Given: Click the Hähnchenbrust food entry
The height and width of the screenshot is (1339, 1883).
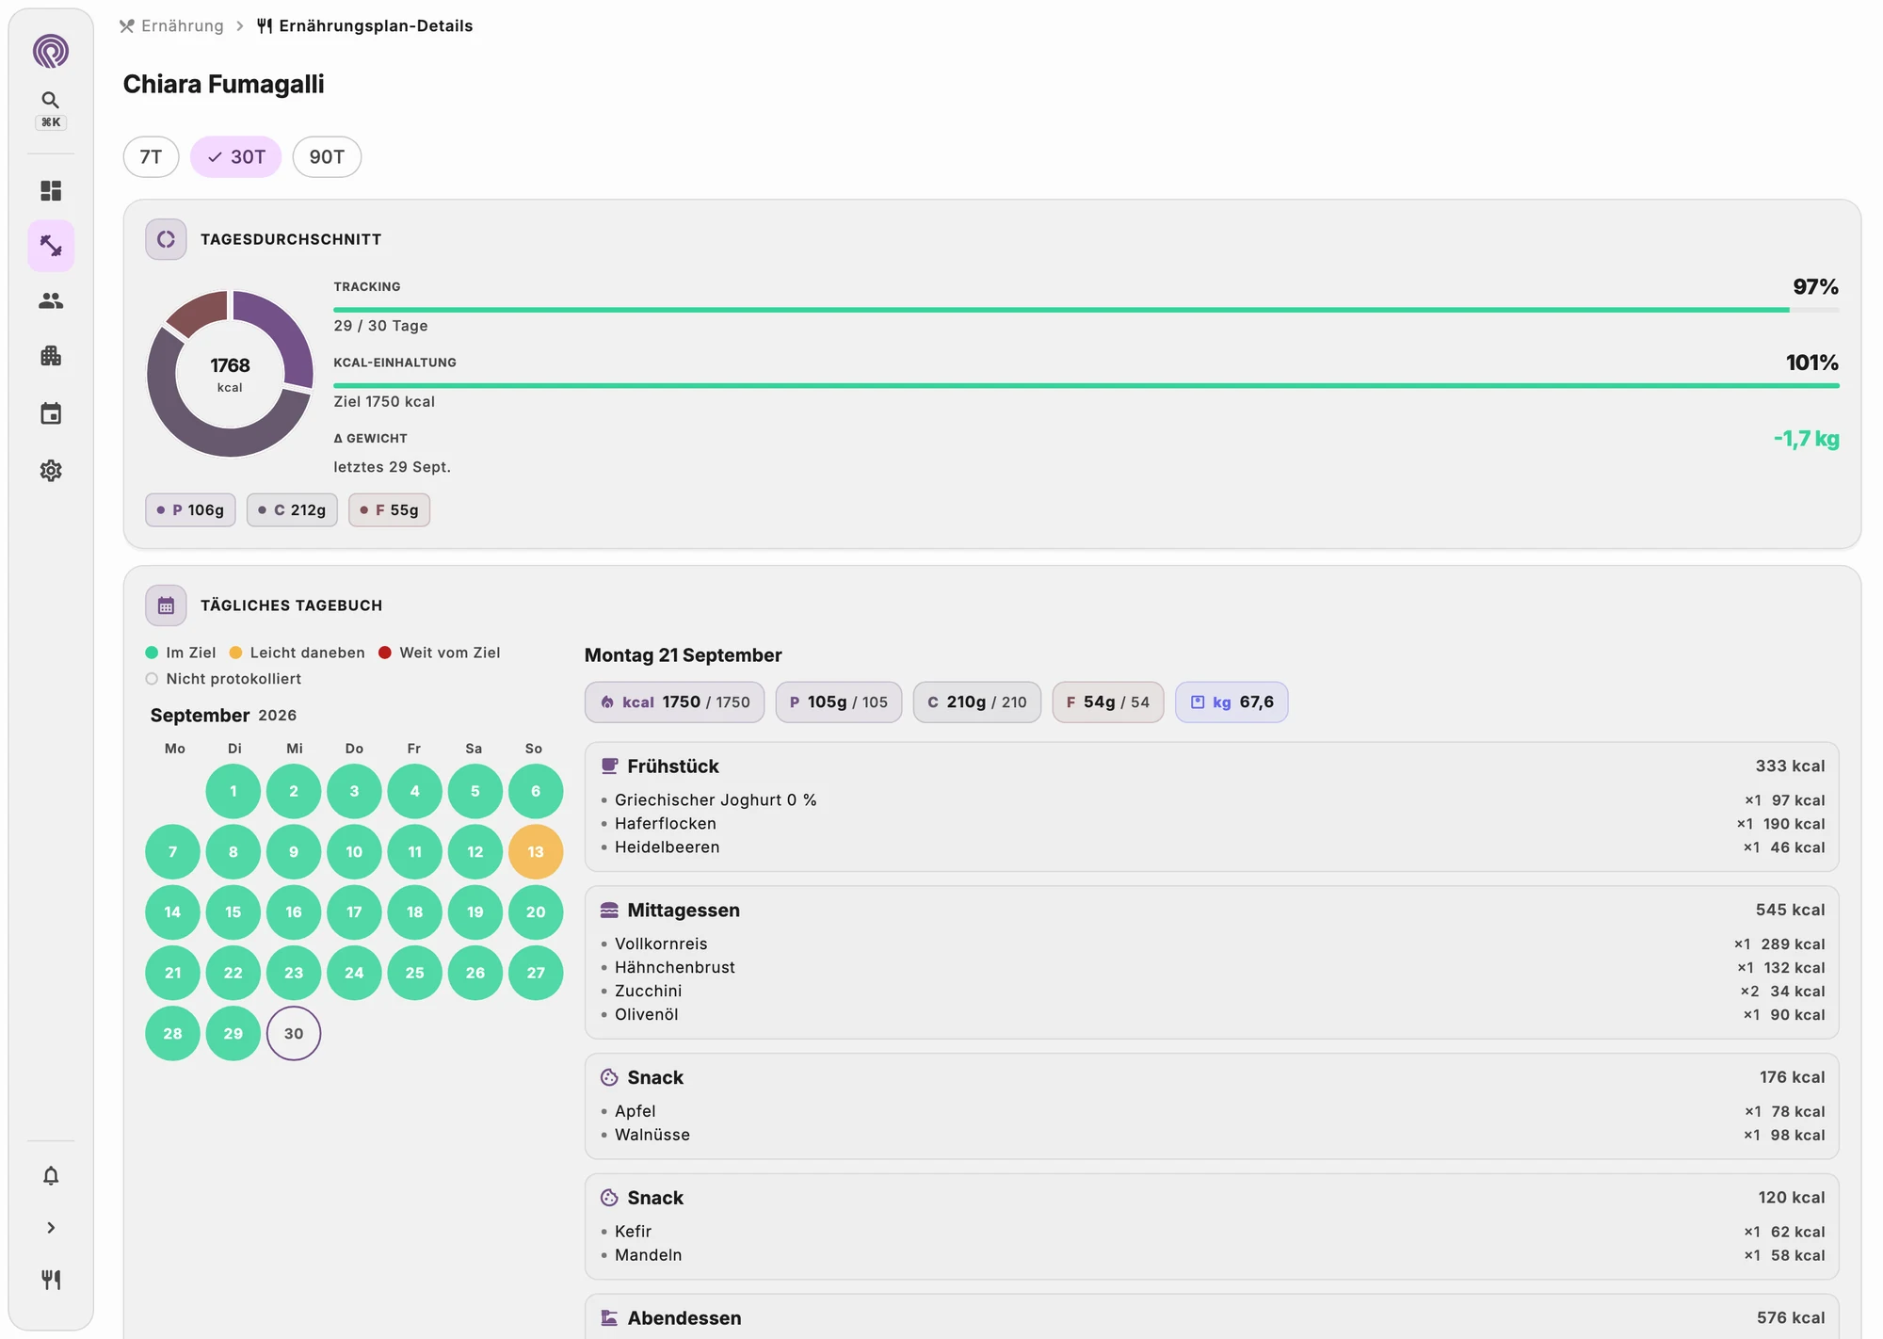Looking at the screenshot, I should coord(1212,968).
